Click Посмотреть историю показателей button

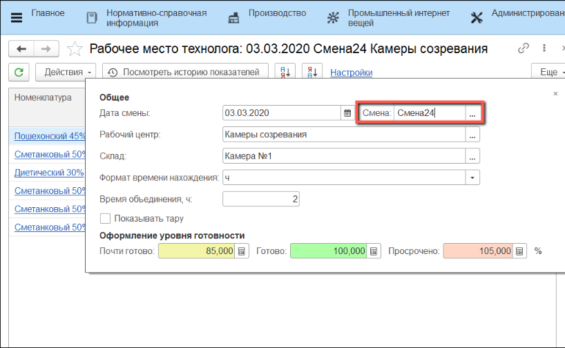tap(185, 72)
